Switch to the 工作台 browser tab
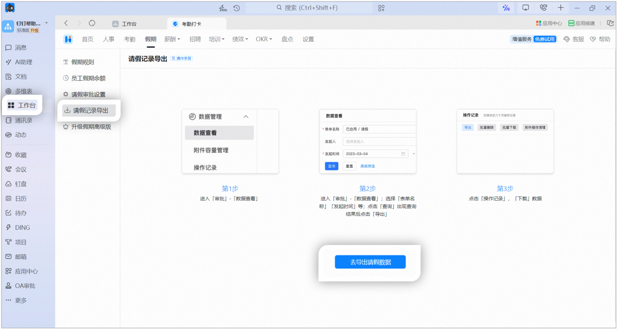Viewport: 618px width, 330px height. coord(124,24)
